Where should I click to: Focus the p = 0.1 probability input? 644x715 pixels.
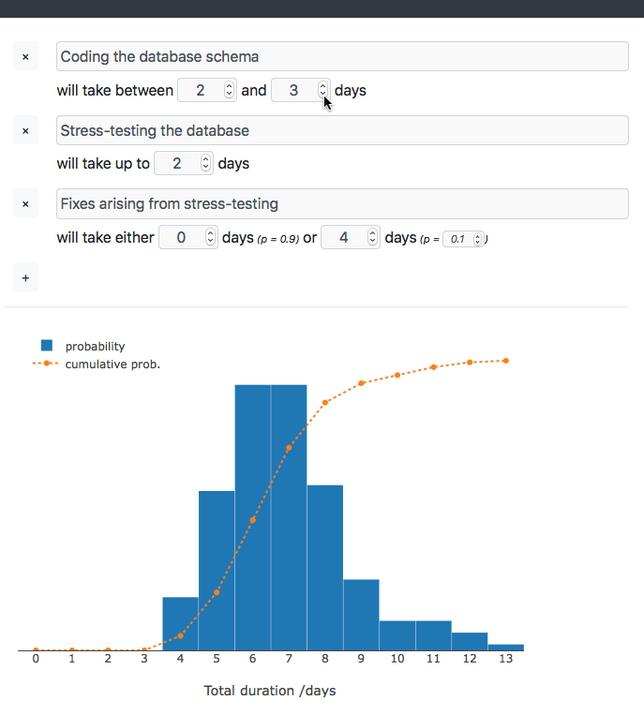(458, 239)
